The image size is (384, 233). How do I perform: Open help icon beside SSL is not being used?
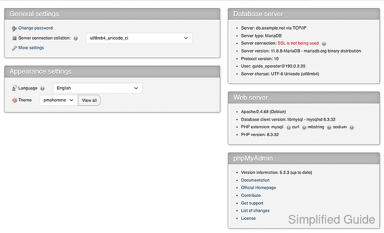pos(324,44)
